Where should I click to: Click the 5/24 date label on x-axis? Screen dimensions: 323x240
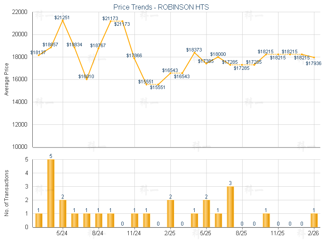(62, 233)
